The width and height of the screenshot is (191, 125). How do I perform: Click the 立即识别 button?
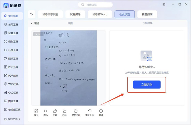[x=147, y=85]
